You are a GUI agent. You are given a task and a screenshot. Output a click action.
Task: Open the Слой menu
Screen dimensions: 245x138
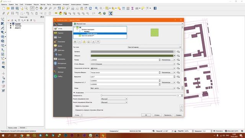point(21,4)
